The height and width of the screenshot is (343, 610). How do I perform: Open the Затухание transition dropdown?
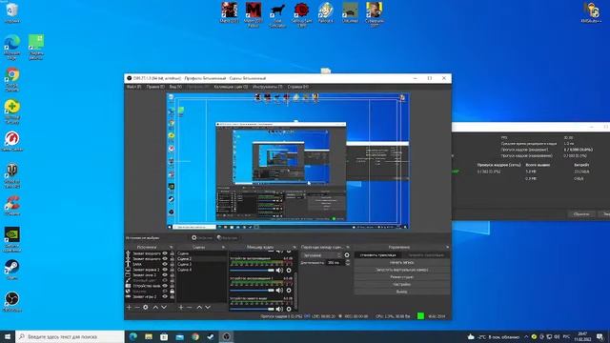click(x=321, y=255)
